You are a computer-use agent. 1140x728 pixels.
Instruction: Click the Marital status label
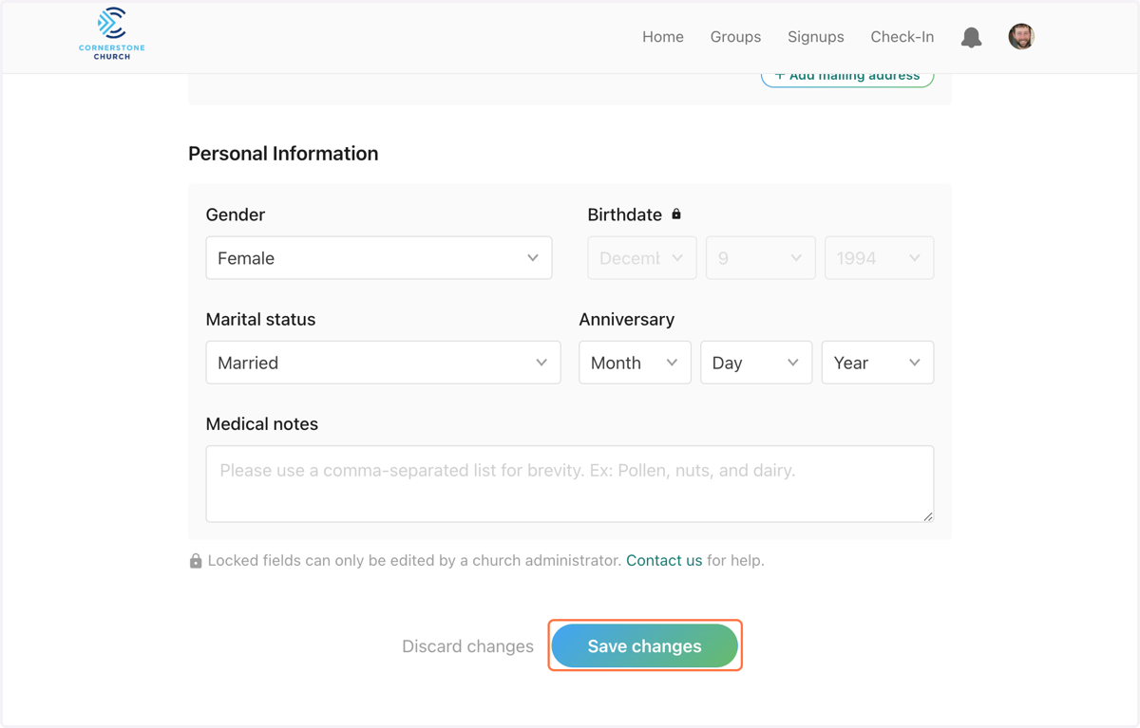click(x=260, y=320)
